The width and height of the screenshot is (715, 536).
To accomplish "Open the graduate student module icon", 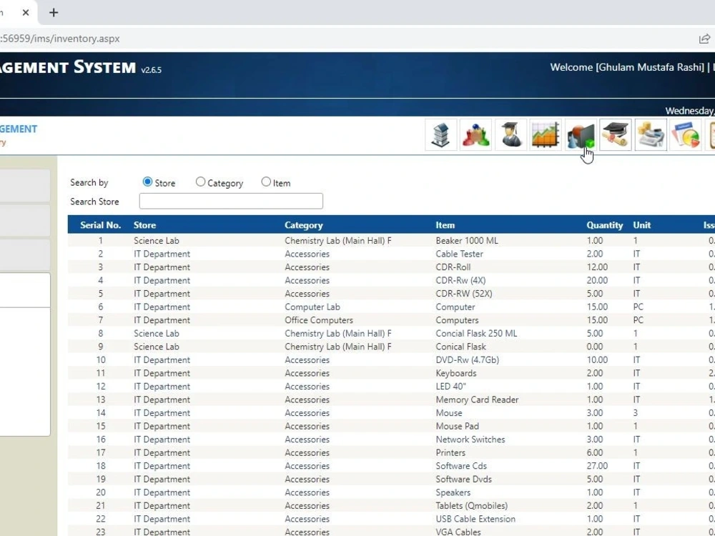I will coord(511,135).
